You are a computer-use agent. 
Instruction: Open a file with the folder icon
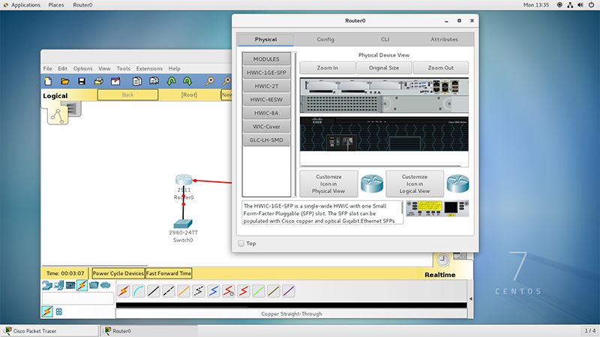click(65, 81)
